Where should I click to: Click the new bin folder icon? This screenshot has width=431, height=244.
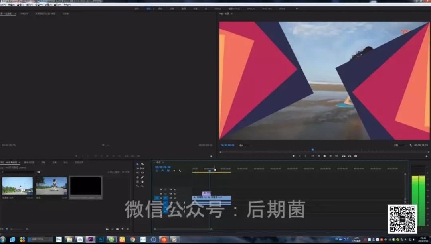pyautogui.click(x=117, y=229)
